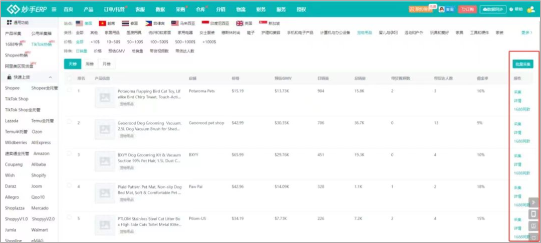Screen dimensions: 541x243
Task: Click the cloud data sync button
Action: point(492,9)
